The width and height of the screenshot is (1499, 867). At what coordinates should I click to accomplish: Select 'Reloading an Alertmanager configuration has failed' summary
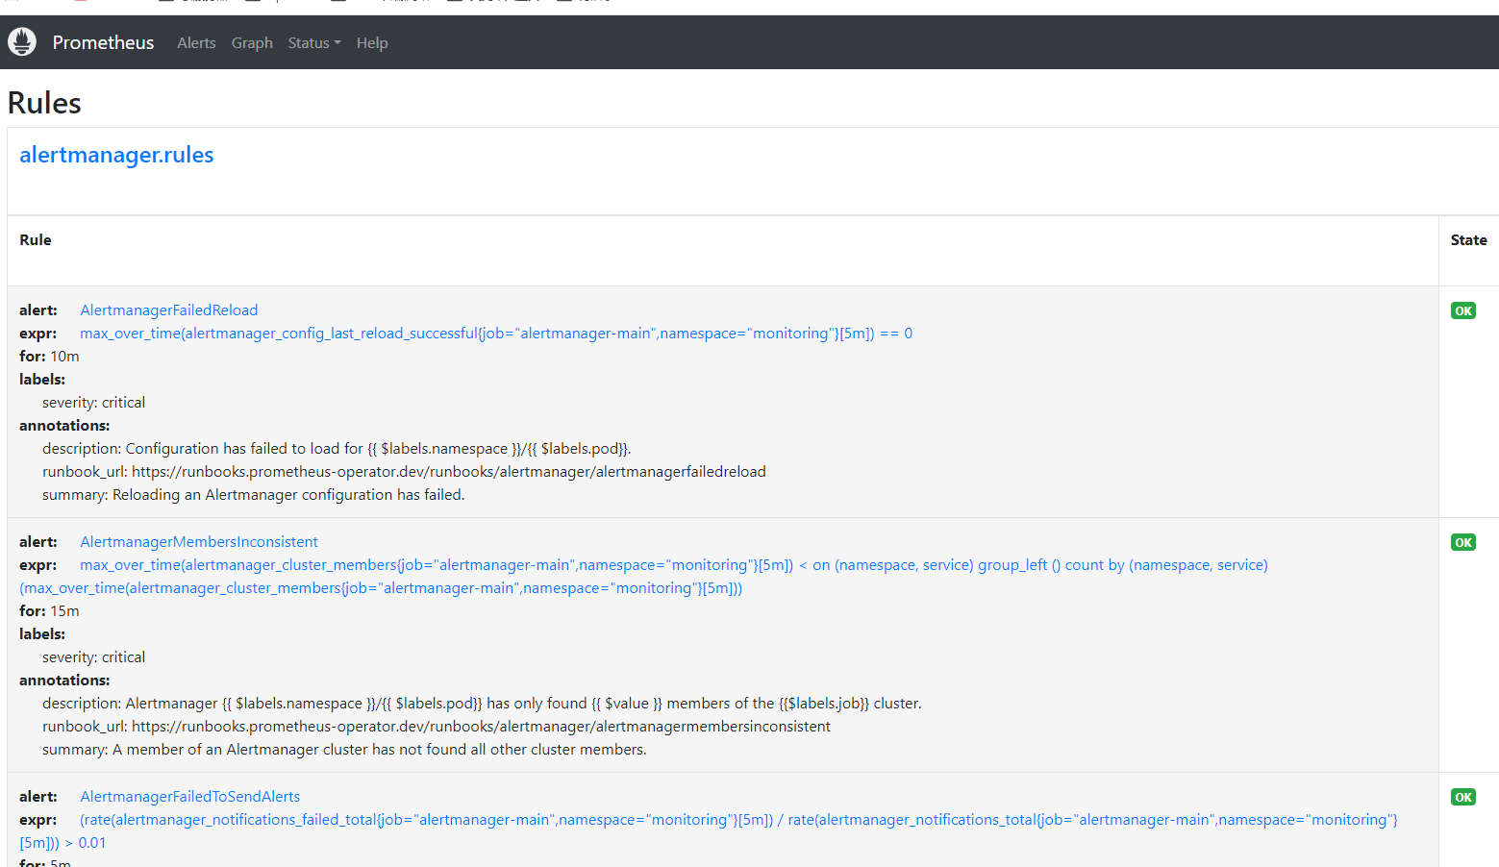point(254,495)
